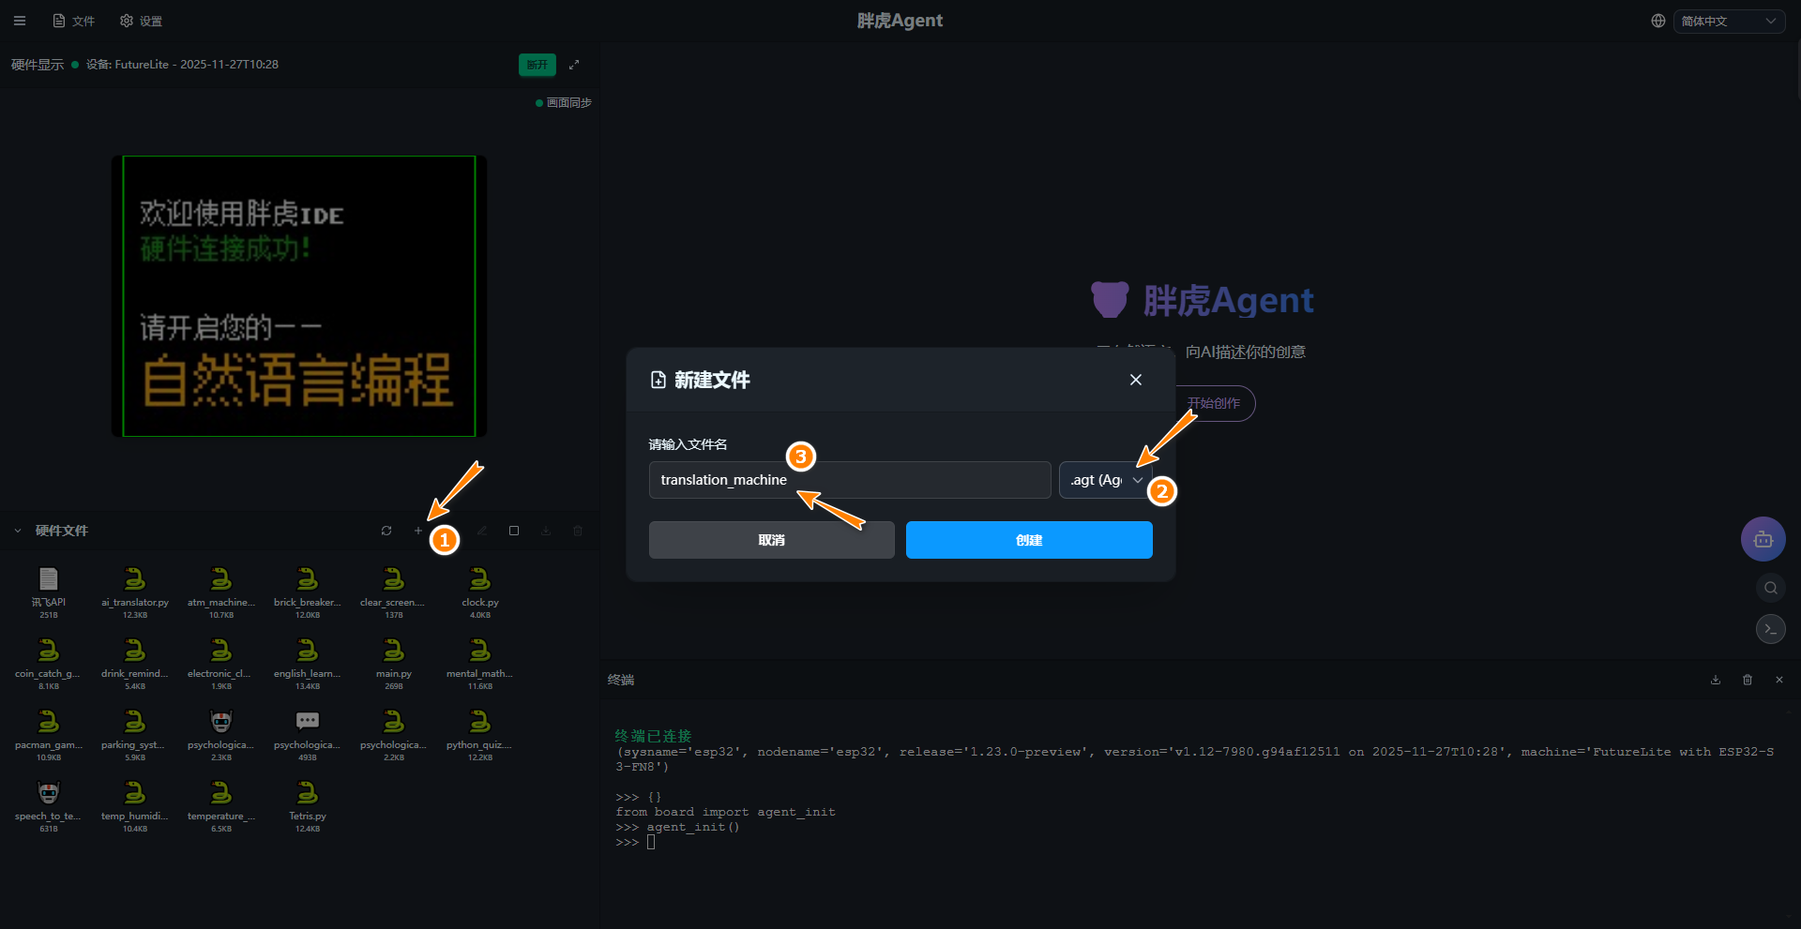Click the expand fullscreen icon for hardware display
The image size is (1801, 929).
[574, 65]
